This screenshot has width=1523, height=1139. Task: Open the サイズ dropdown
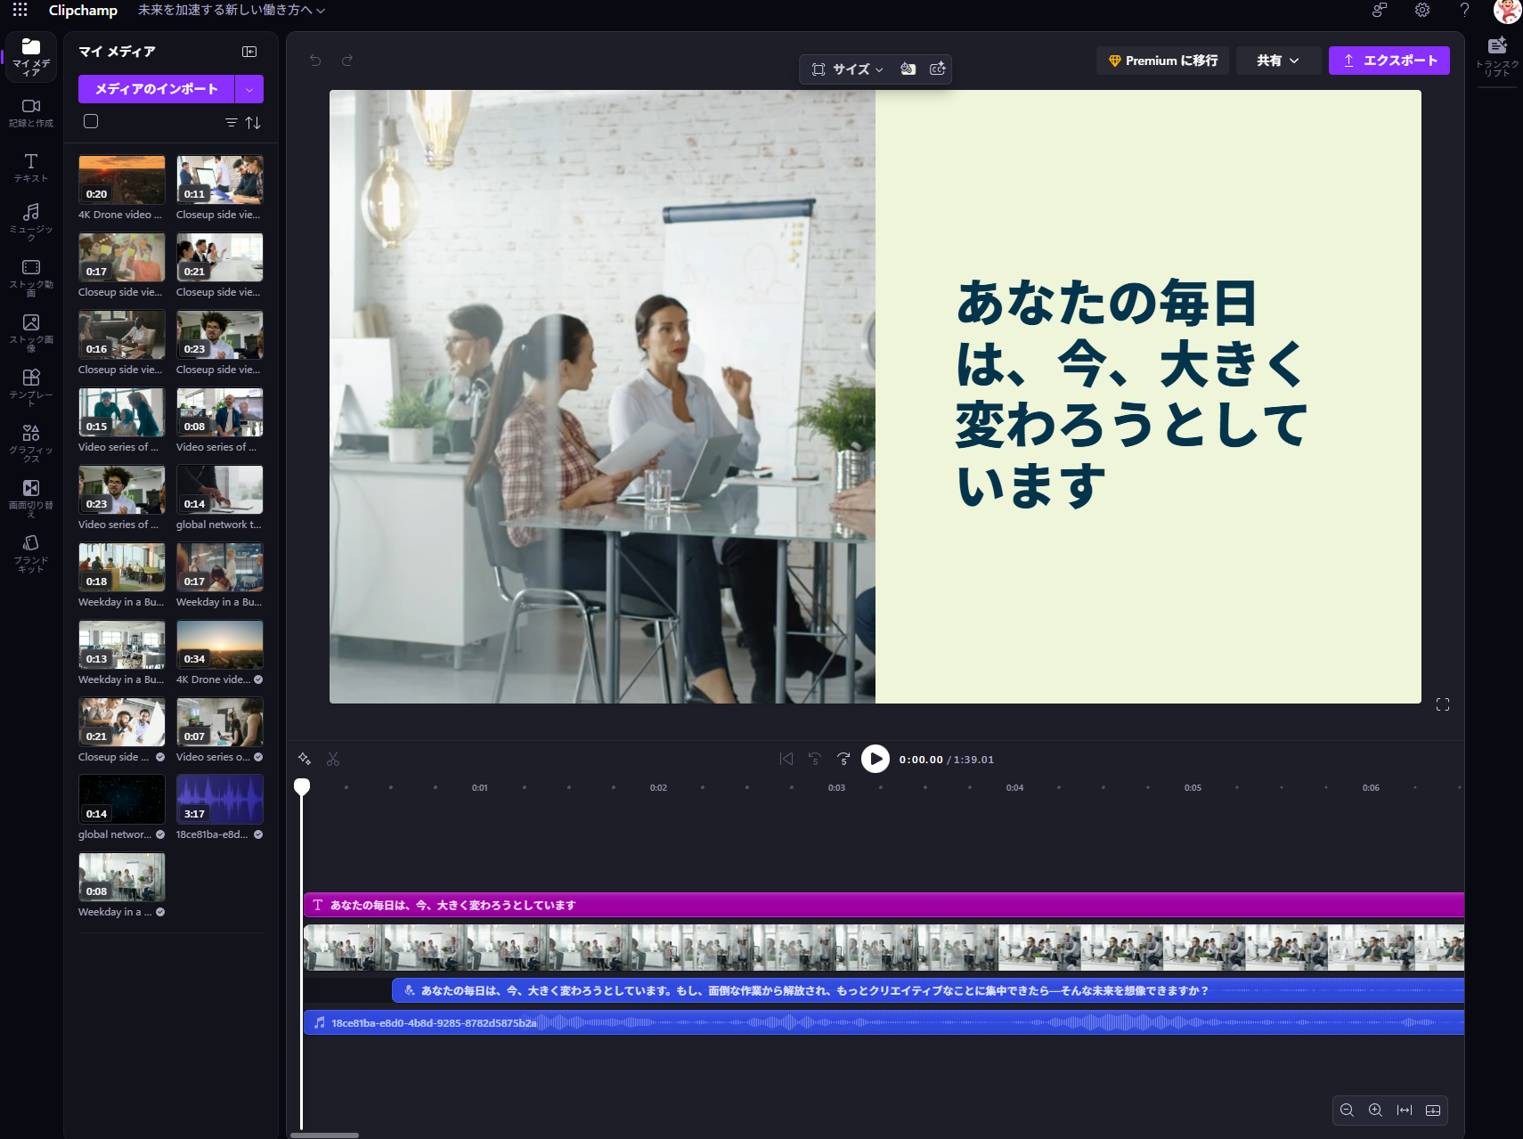pos(848,69)
